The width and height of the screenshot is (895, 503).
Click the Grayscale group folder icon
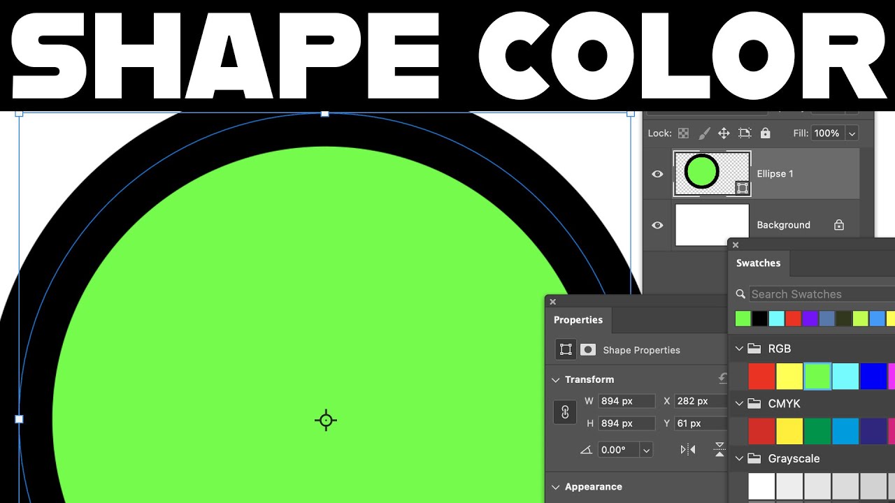coord(754,458)
